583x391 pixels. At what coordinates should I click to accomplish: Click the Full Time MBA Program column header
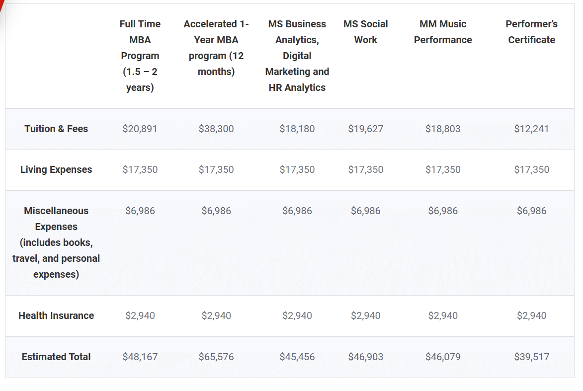140,56
